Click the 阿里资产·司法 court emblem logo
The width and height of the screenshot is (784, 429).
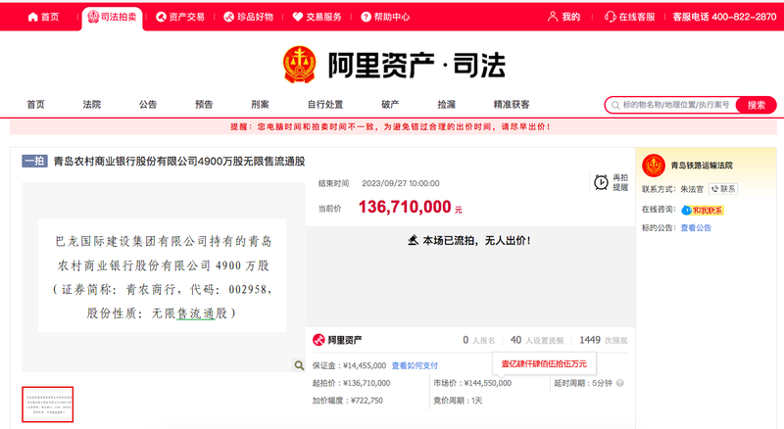(x=300, y=66)
